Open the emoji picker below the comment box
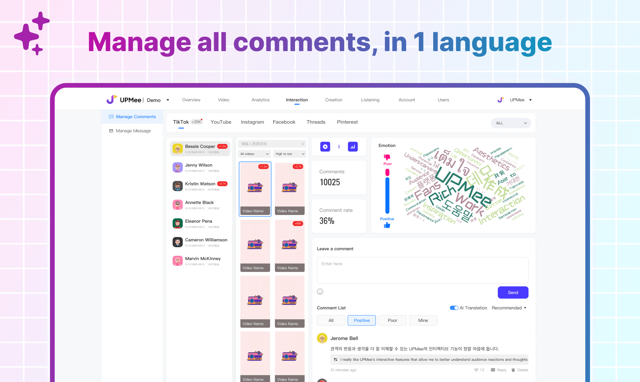640x382 pixels. [x=320, y=291]
